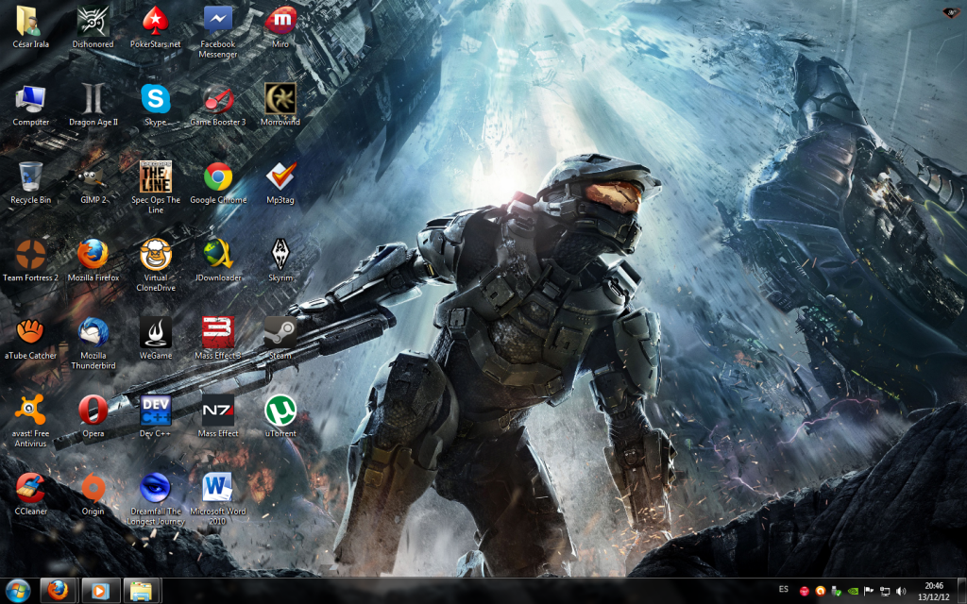Open Windows Media Player from taskbar
967x604 pixels.
point(100,590)
